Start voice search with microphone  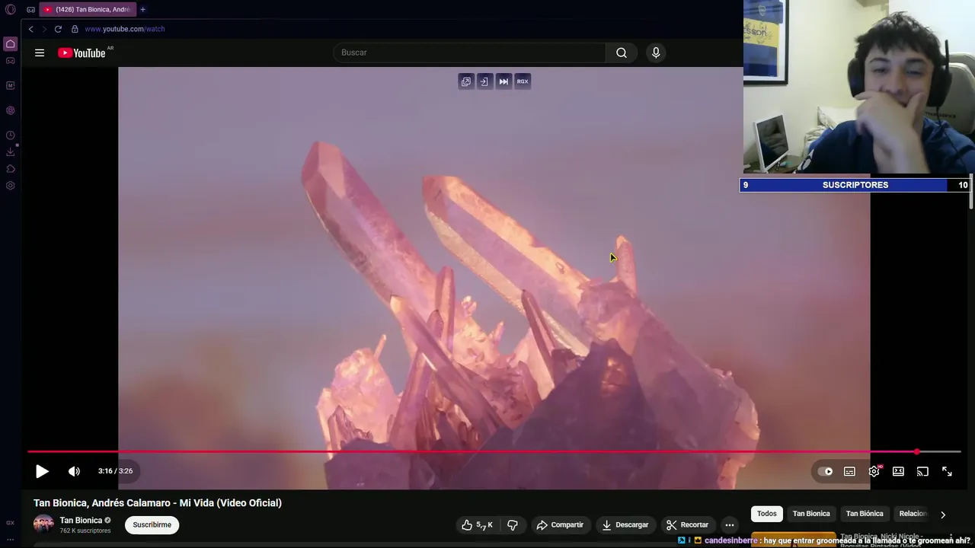[x=656, y=53]
